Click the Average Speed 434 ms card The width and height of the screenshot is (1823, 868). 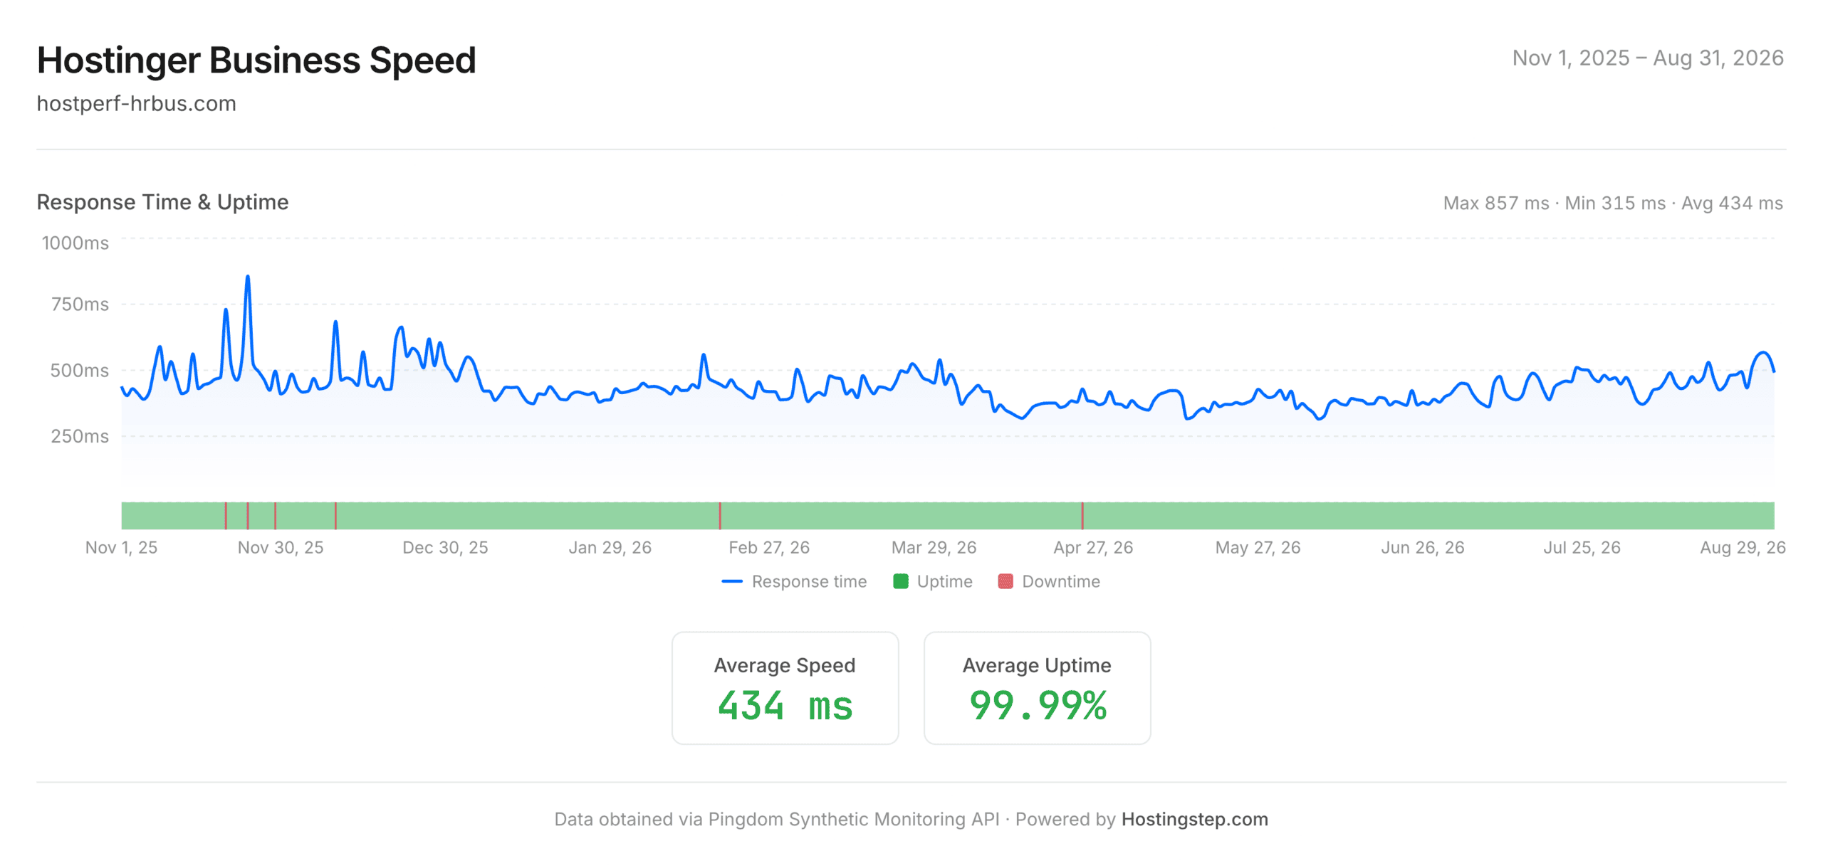(x=785, y=688)
